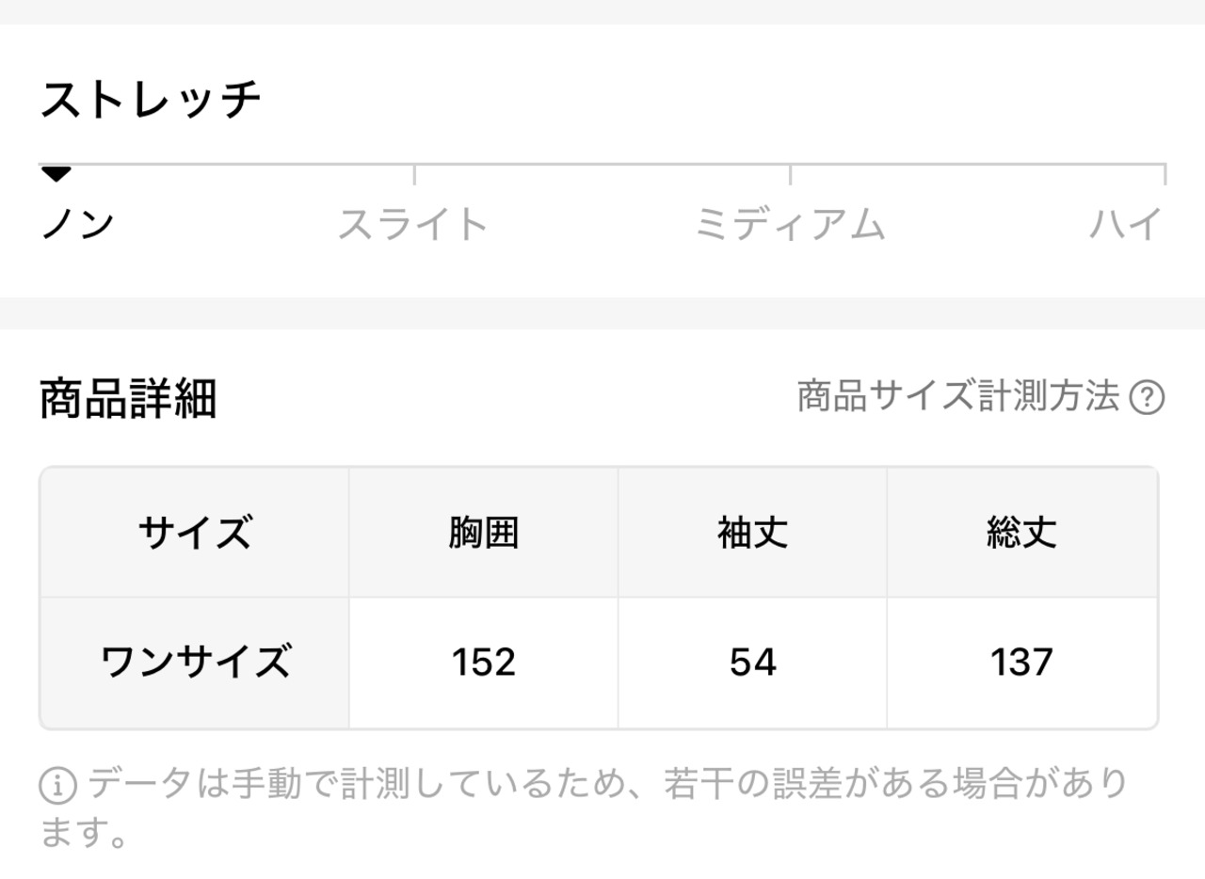
Task: Click the sleeve length value 54
Action: click(753, 663)
